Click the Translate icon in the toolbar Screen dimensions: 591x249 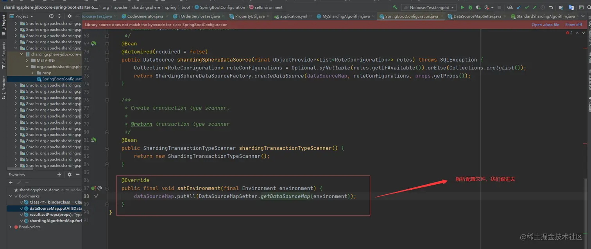(x=571, y=7)
